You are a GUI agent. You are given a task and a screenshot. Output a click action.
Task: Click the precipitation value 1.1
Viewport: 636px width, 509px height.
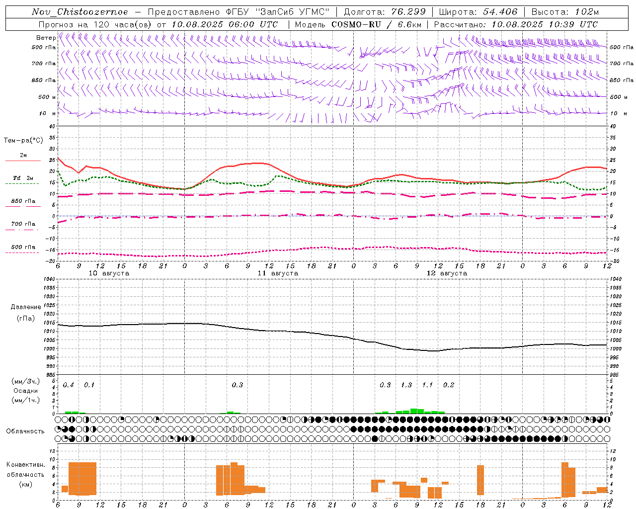click(x=427, y=385)
